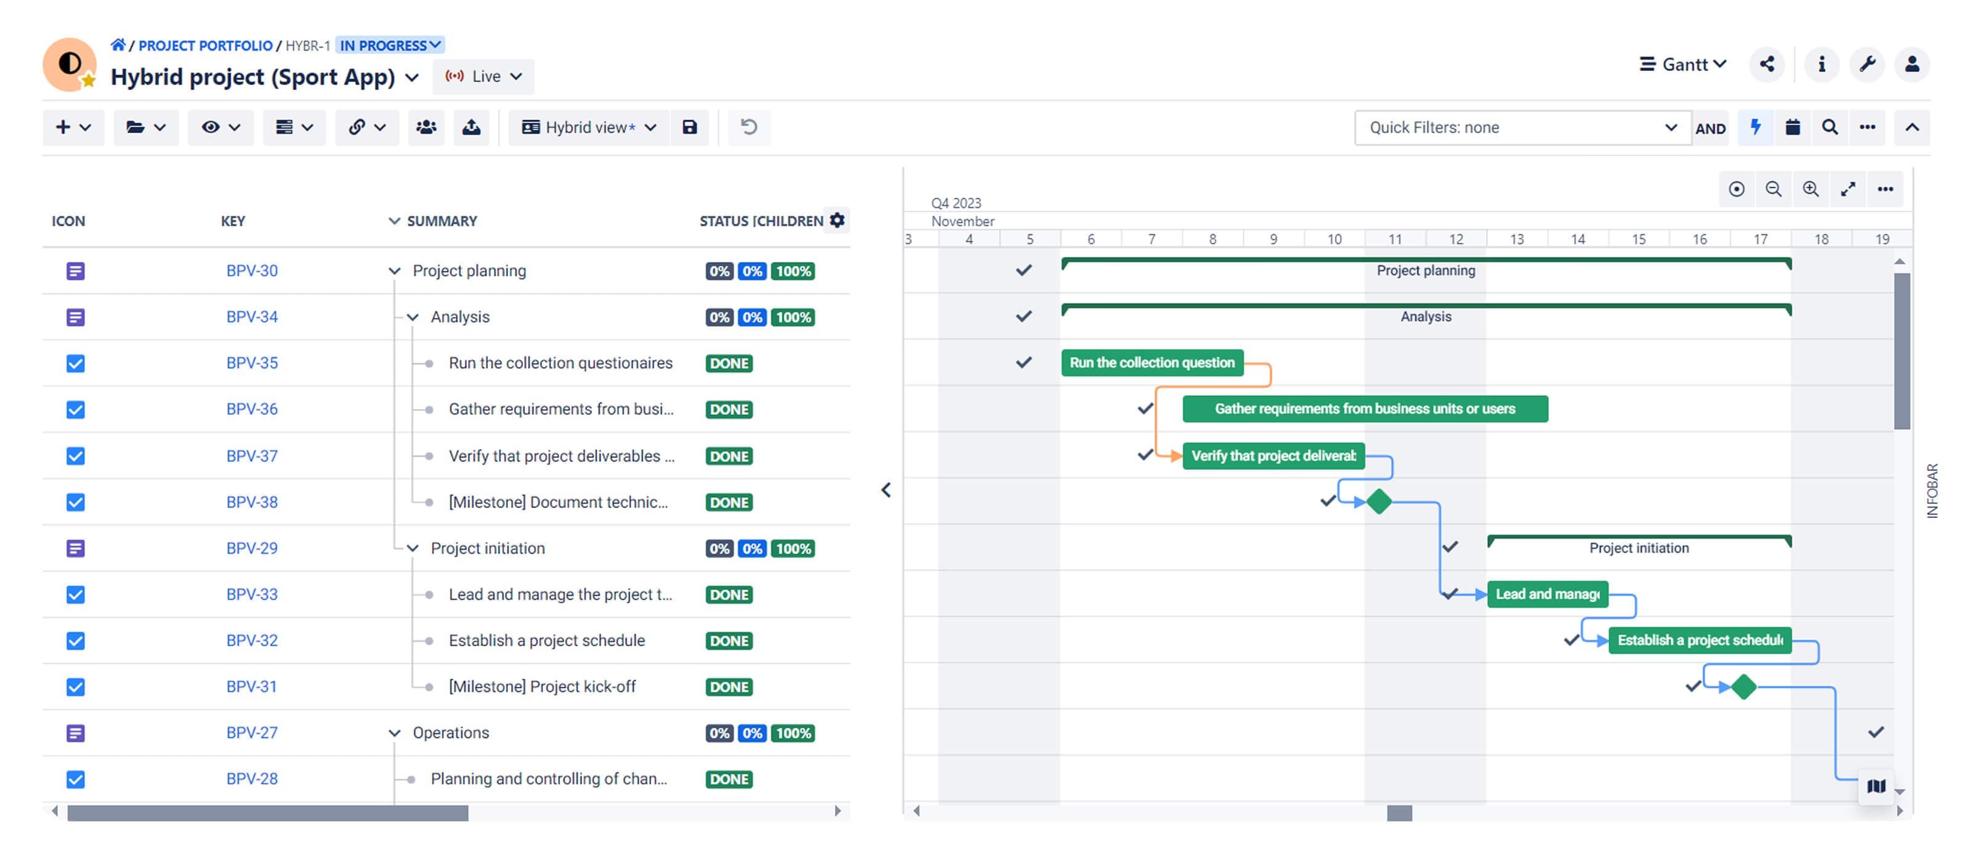The height and width of the screenshot is (846, 1973).
Task: Open the info icon button
Action: (1822, 64)
